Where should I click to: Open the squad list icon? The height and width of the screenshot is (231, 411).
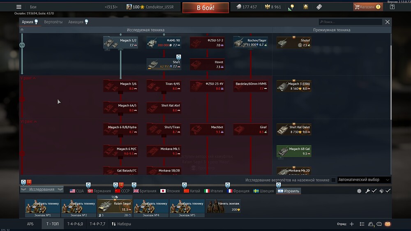point(362,224)
